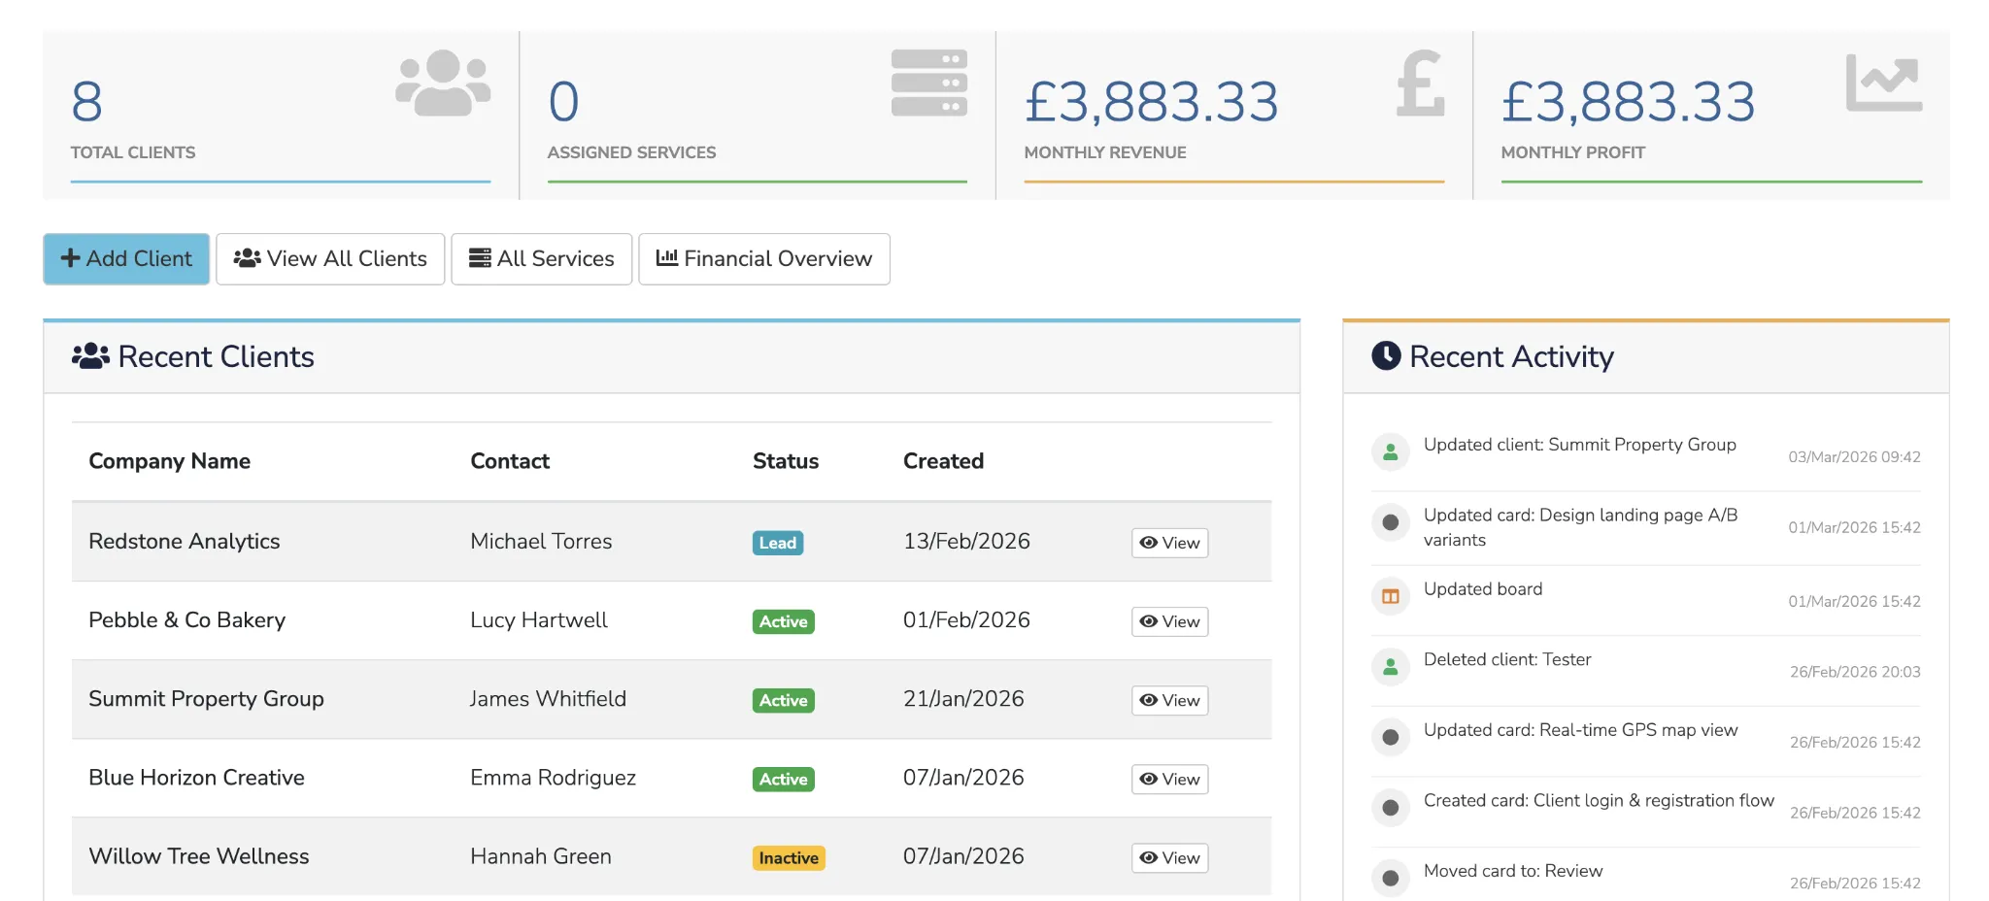View the Willow Tree Wellness client
The image size is (1989, 901).
coord(1168,857)
